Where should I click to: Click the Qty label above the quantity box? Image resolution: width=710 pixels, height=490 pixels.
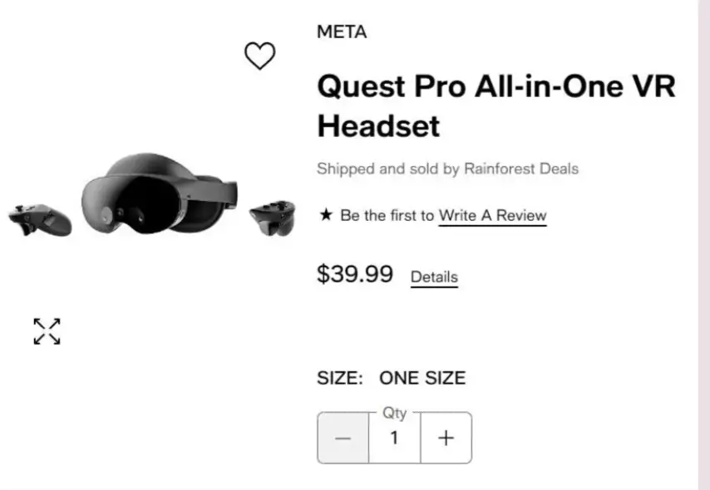[x=394, y=413]
